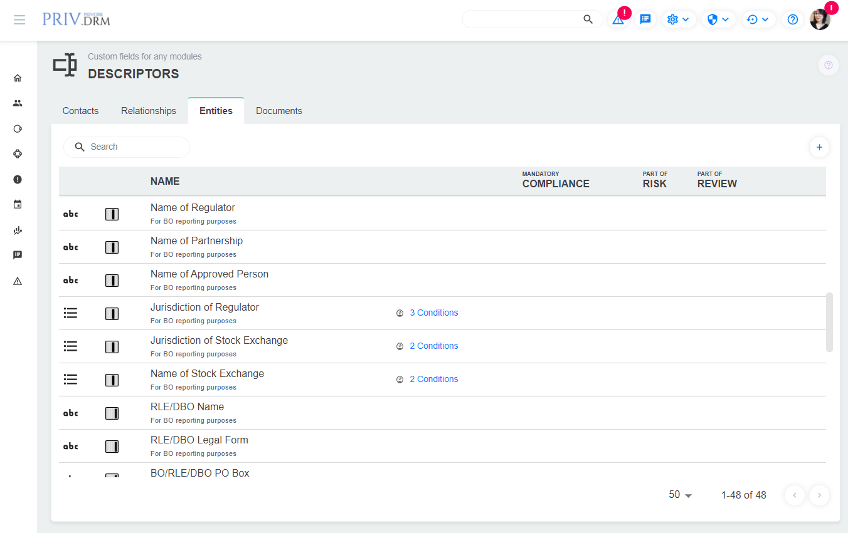Image resolution: width=848 pixels, height=533 pixels.
Task: Click the calendar icon in sidebar
Action: (18, 205)
